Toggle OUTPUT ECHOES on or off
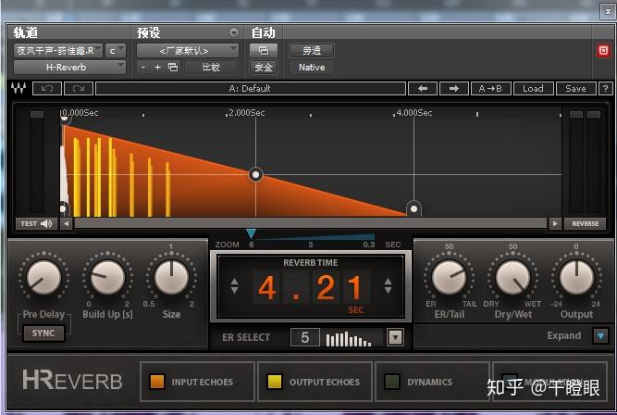 275,382
